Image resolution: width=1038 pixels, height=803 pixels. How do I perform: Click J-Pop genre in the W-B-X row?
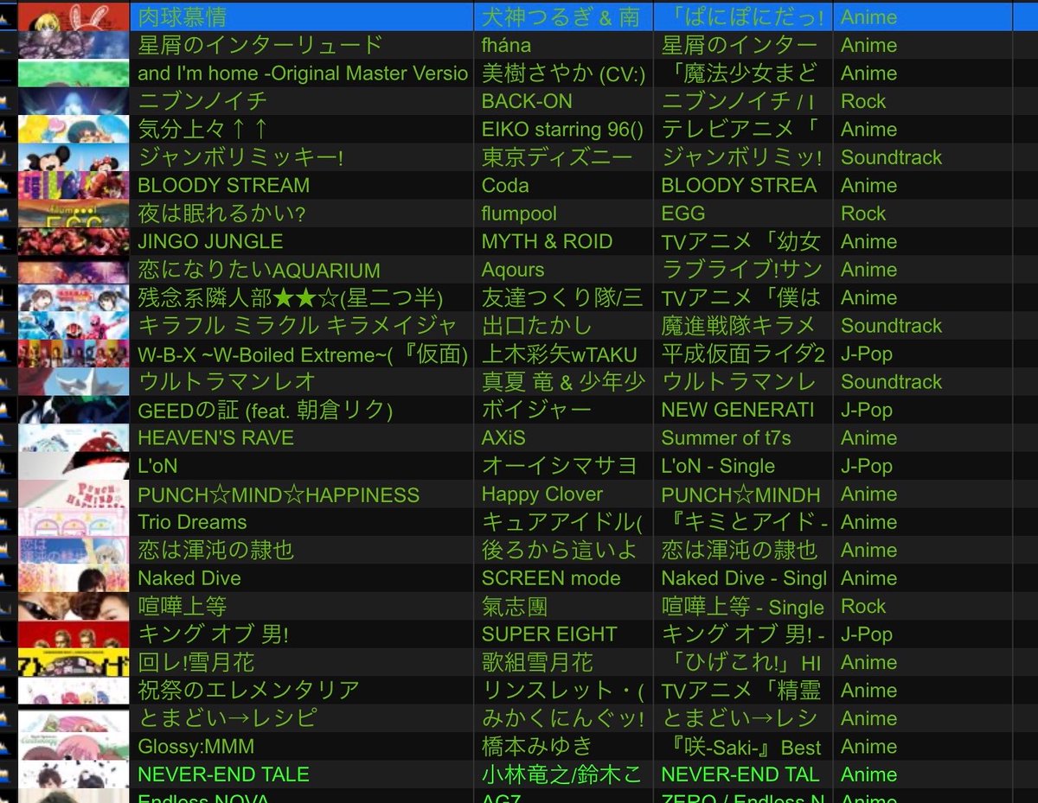point(866,354)
